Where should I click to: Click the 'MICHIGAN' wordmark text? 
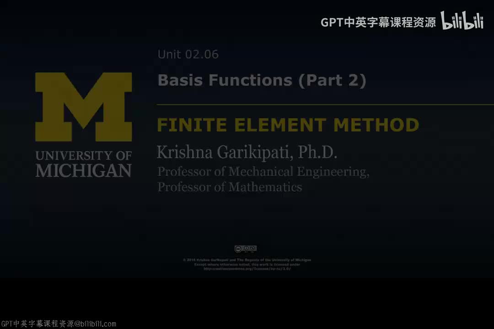click(84, 170)
